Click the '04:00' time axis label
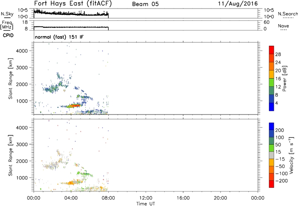The height and width of the screenshot is (206, 298). pyautogui.click(x=71, y=198)
